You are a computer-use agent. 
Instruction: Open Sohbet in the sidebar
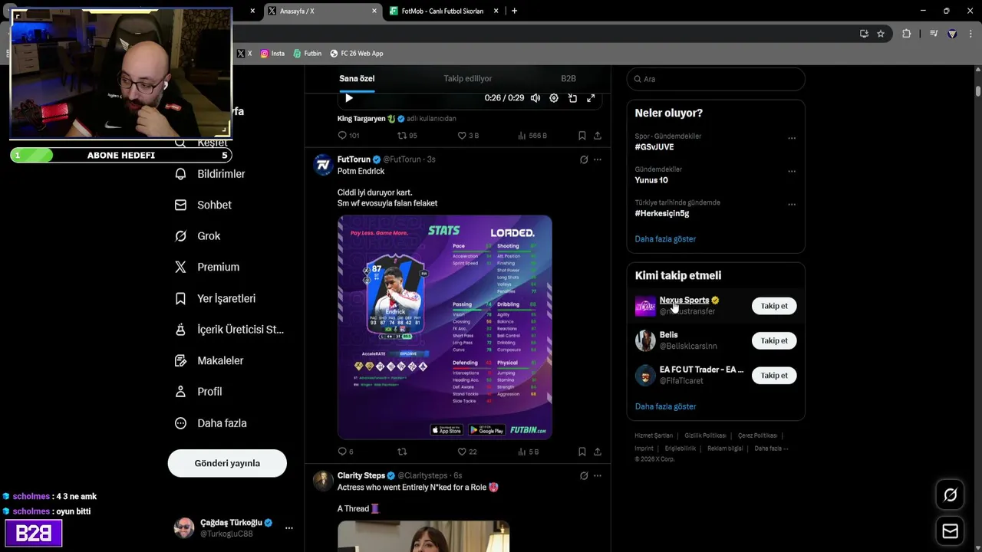[x=203, y=205]
